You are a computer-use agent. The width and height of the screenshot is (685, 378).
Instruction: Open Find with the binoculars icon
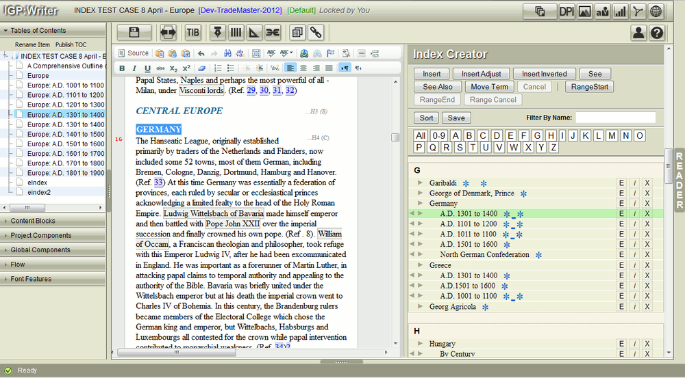click(227, 53)
